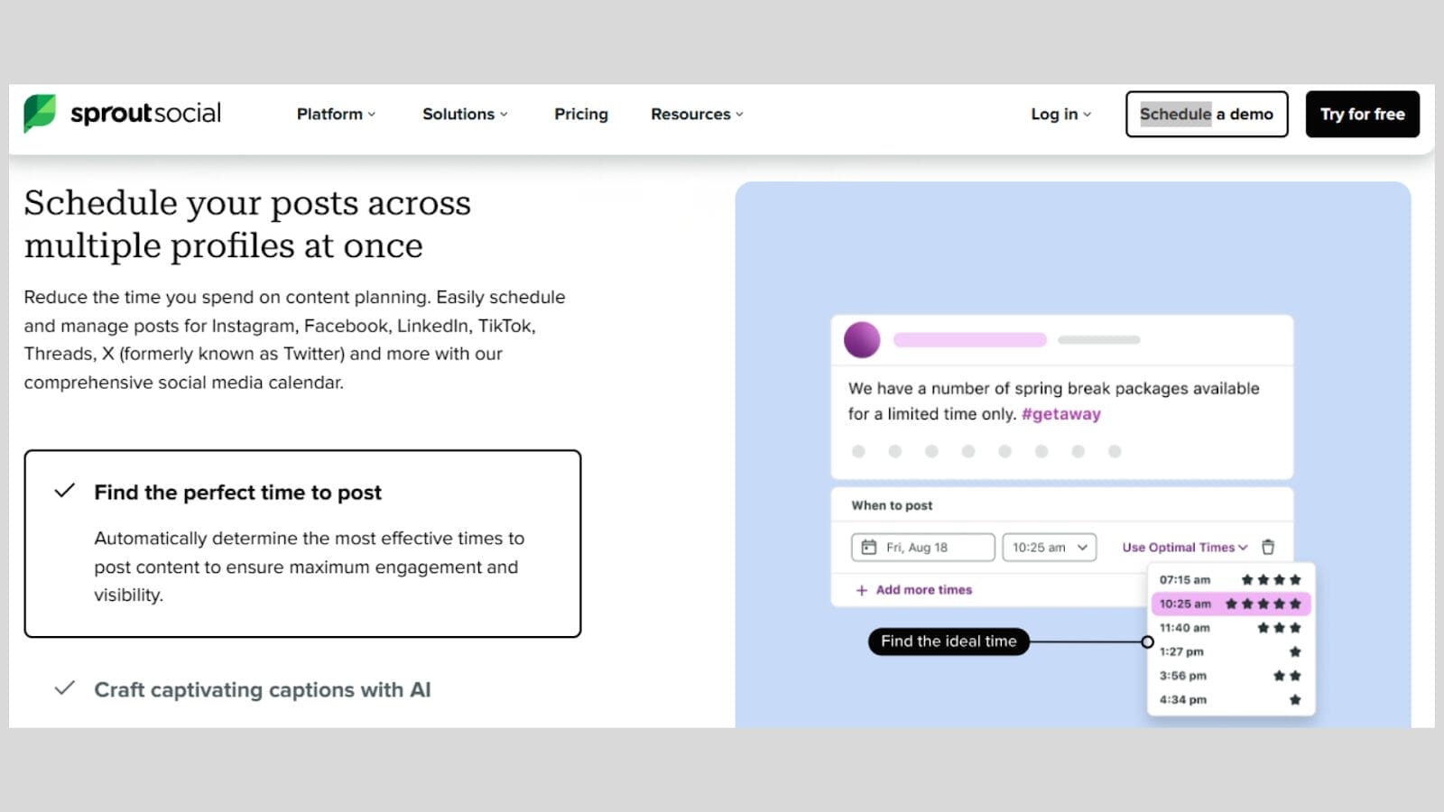Go to the Pricing page
Screen dimensions: 1444x812
click(581, 114)
